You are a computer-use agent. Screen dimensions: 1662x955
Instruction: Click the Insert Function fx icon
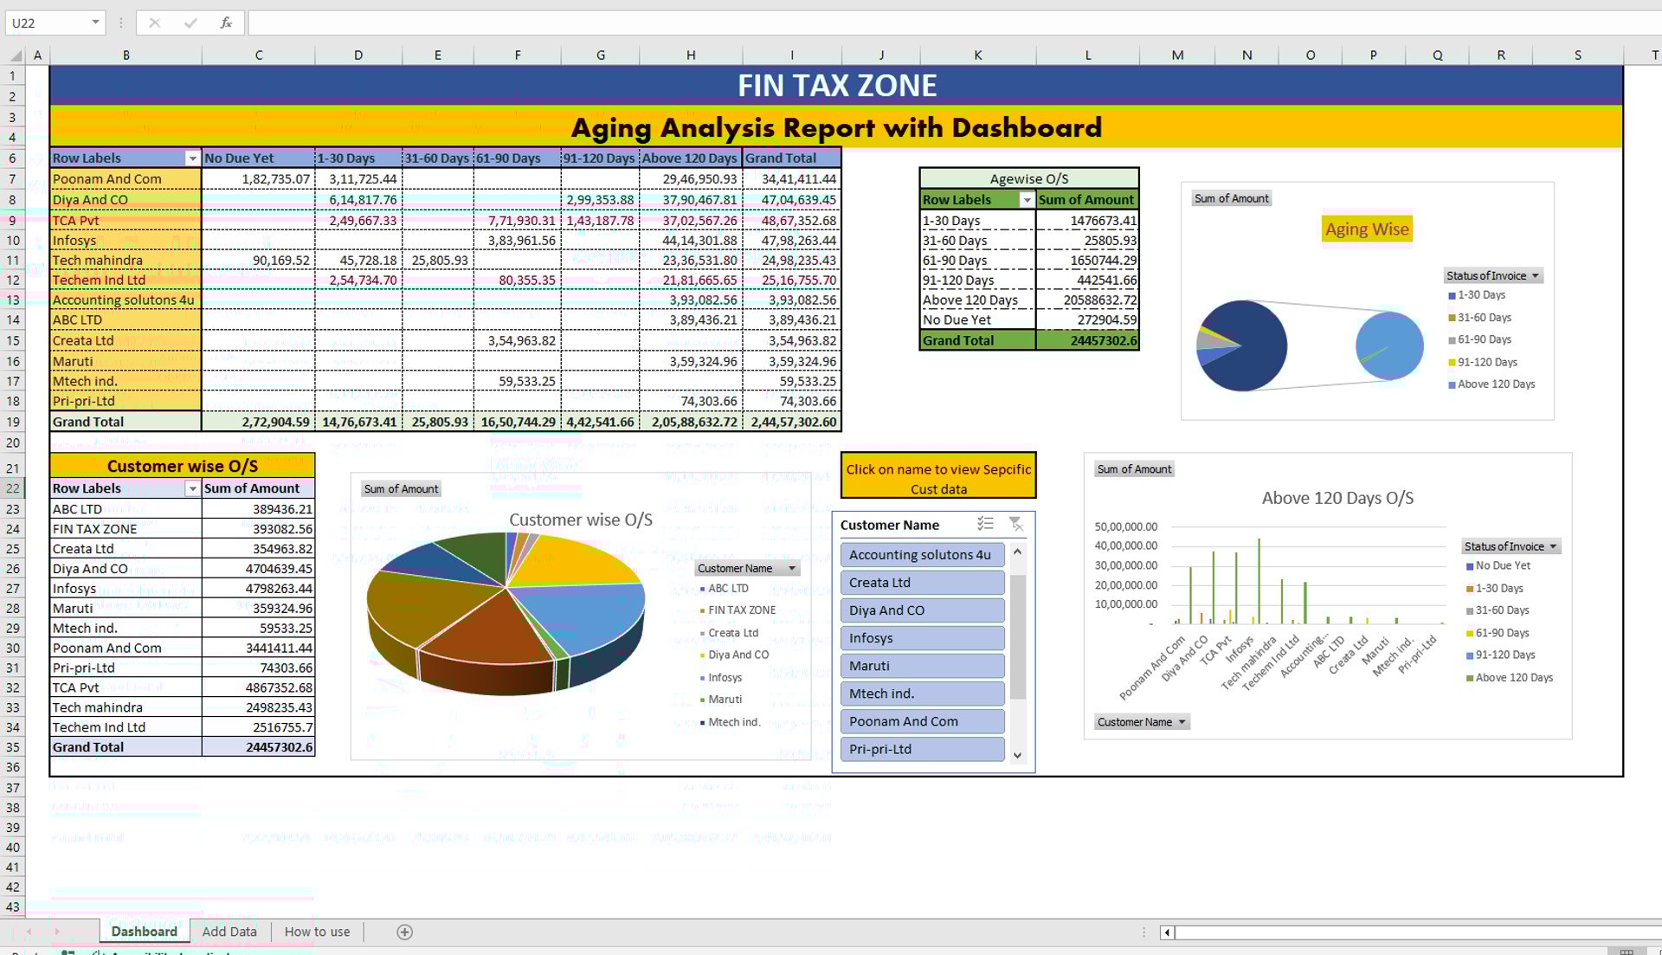pos(226,23)
